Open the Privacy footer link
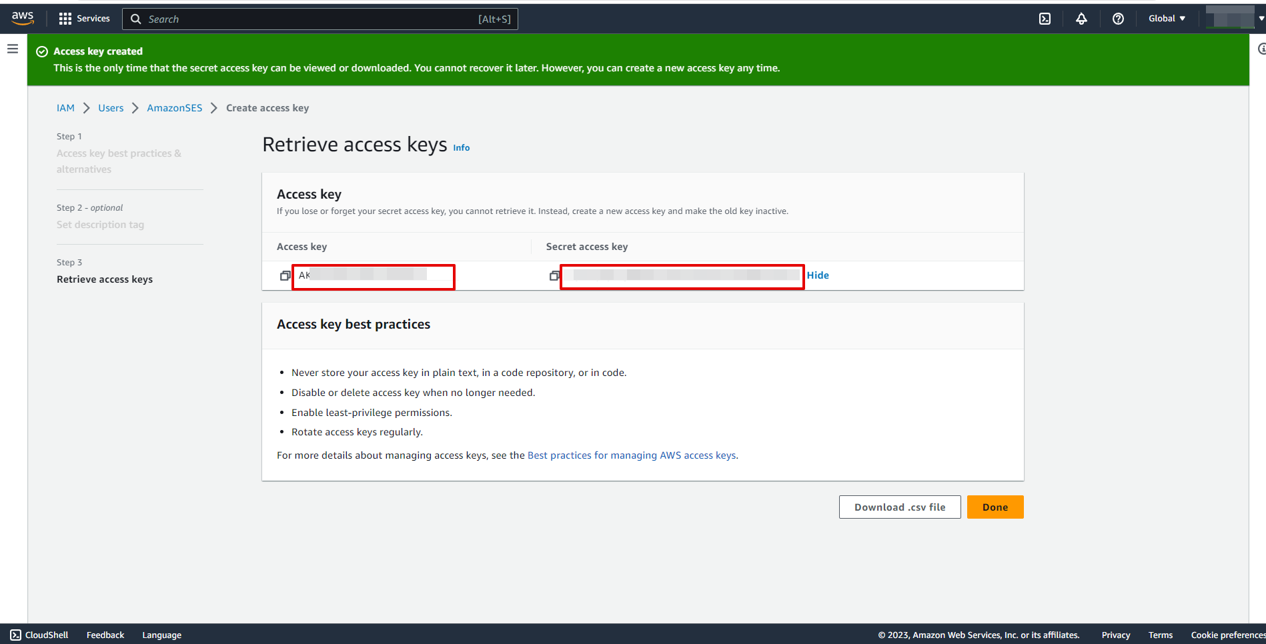This screenshot has width=1266, height=644. (x=1116, y=635)
